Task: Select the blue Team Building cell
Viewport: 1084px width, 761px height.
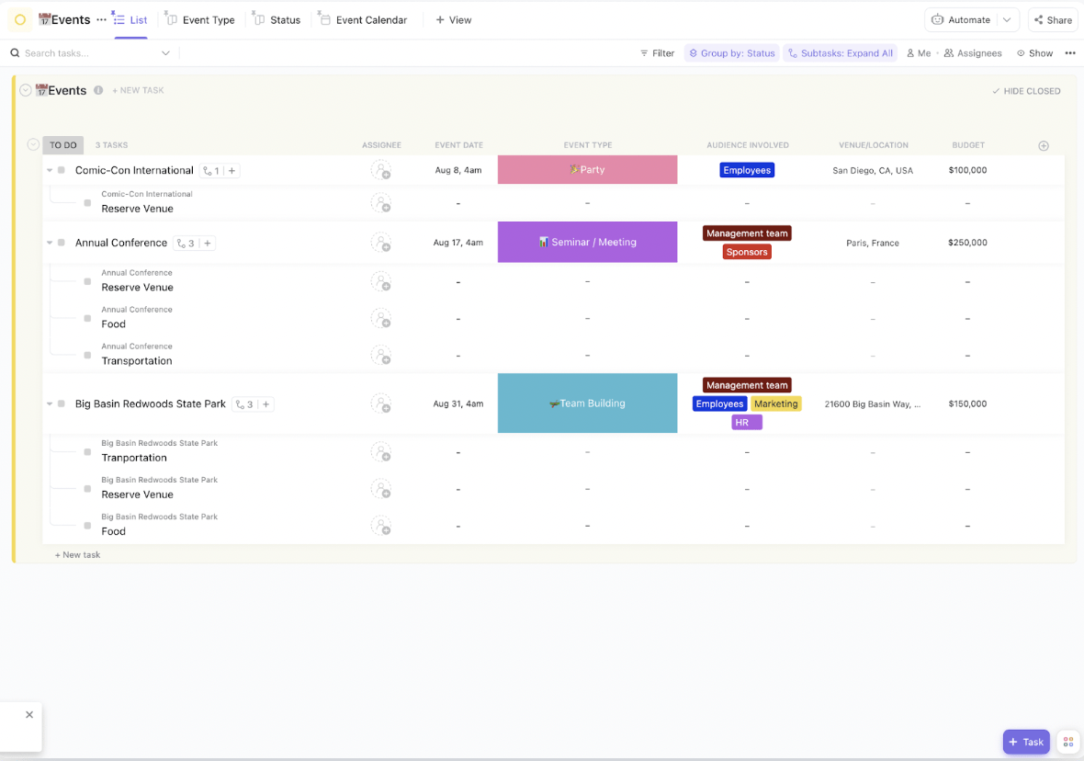Action: coord(587,403)
